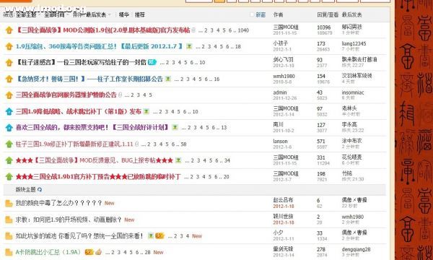The height and width of the screenshot is (260, 433).
Task: Open the A卡防跳出小汇总(1.9A) thread
Action: point(48,252)
